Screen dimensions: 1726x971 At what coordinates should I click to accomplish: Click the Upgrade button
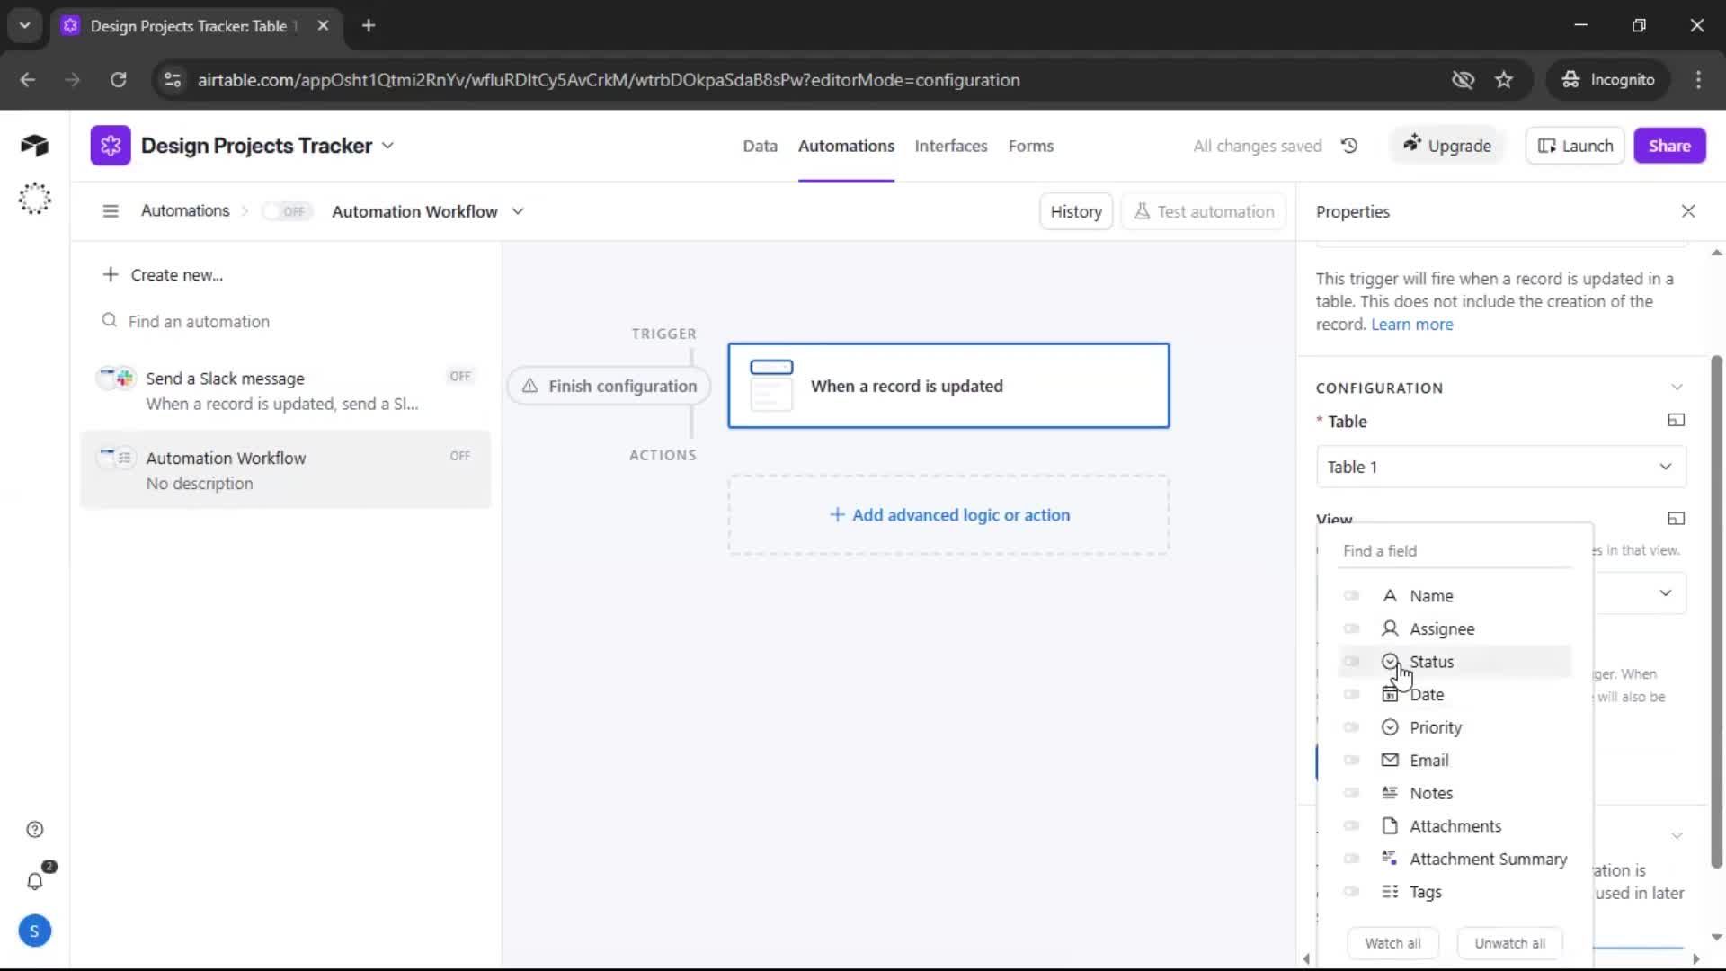pos(1446,146)
